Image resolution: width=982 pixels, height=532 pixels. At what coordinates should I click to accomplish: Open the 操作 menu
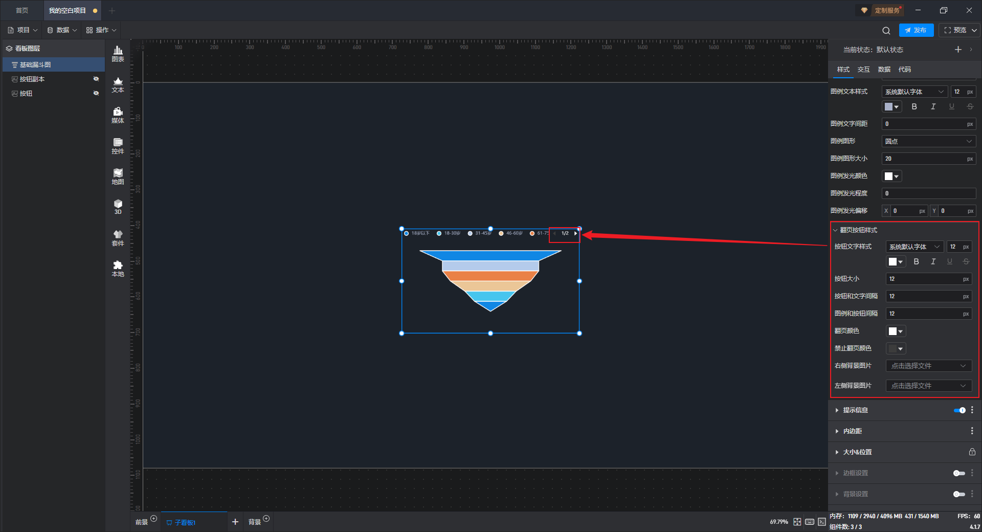pos(101,30)
